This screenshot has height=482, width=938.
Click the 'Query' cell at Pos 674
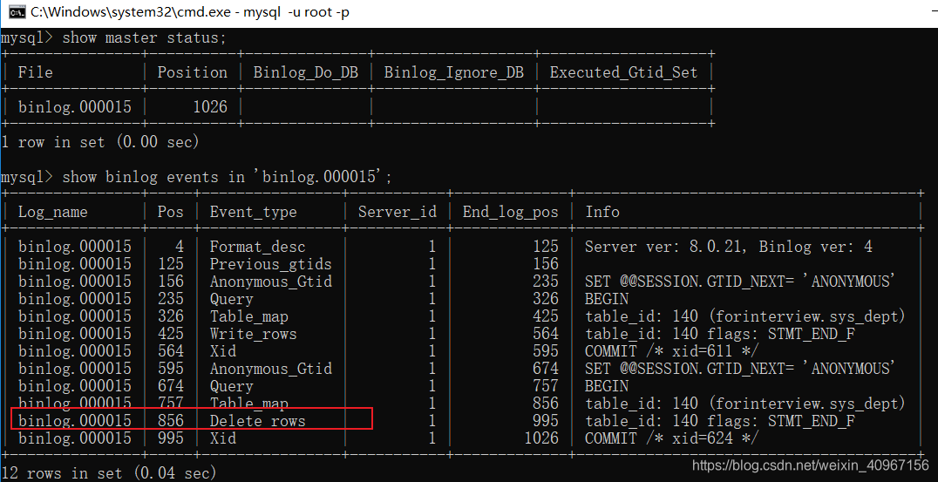click(x=231, y=387)
